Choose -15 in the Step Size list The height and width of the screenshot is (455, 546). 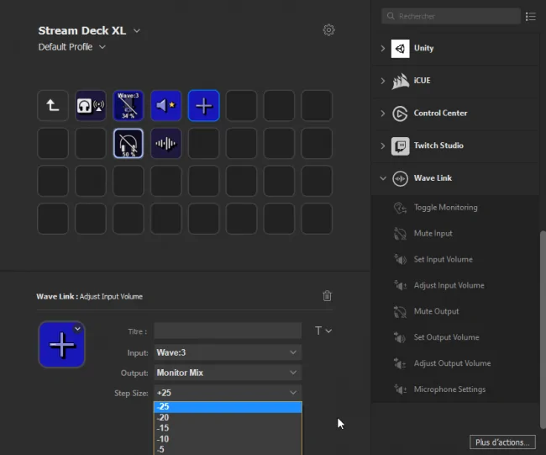[x=228, y=428]
